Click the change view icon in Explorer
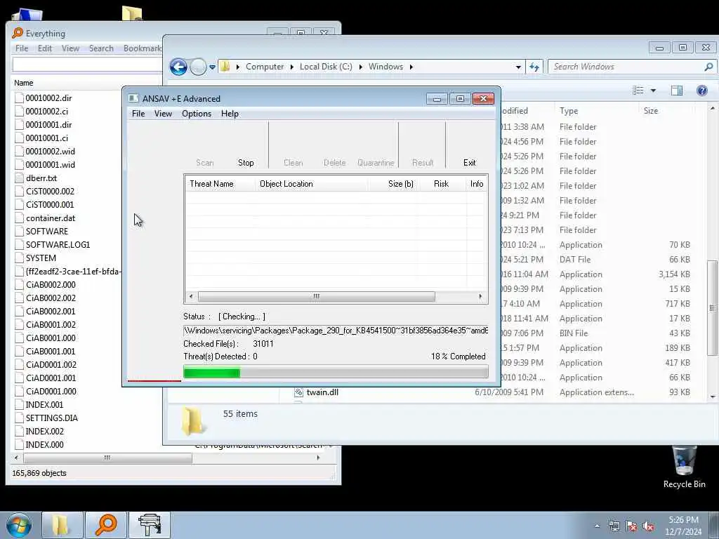 click(638, 91)
